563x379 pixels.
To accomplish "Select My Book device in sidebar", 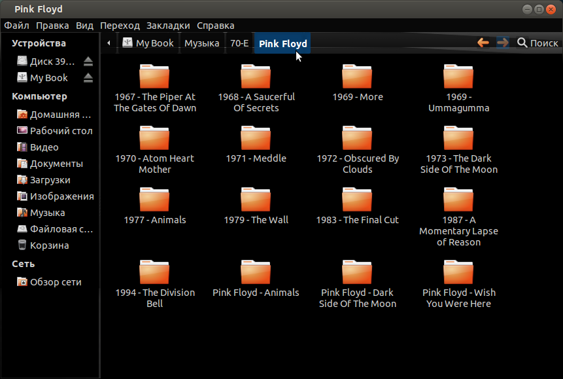I will (42, 78).
